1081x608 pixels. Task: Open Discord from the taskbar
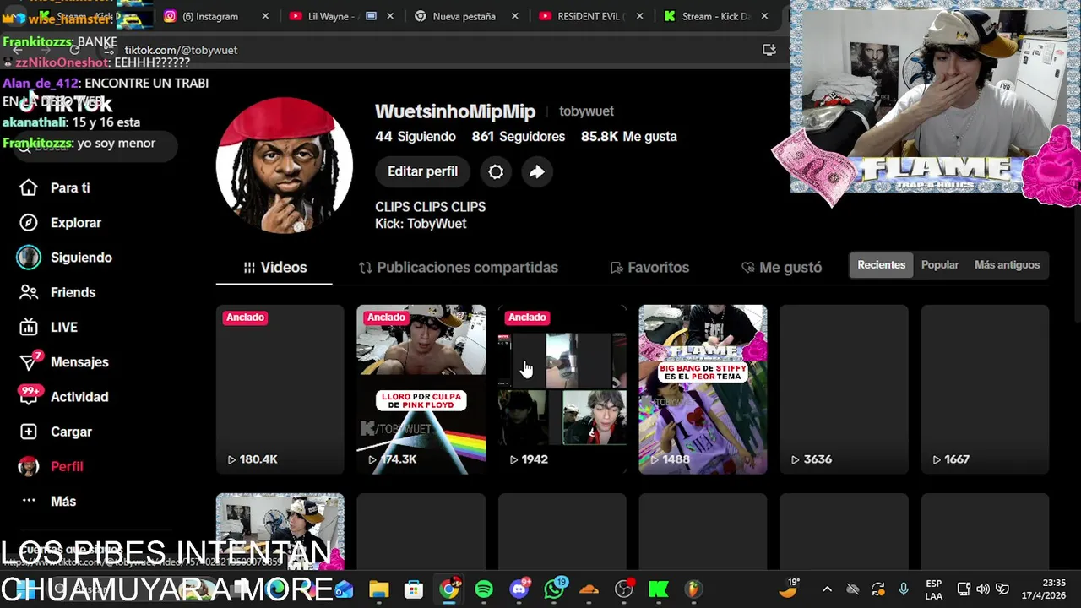tap(519, 589)
